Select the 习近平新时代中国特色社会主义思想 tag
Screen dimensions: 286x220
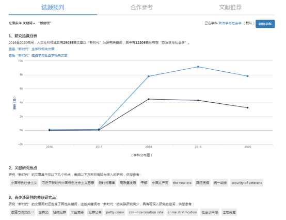click(x=68, y=183)
